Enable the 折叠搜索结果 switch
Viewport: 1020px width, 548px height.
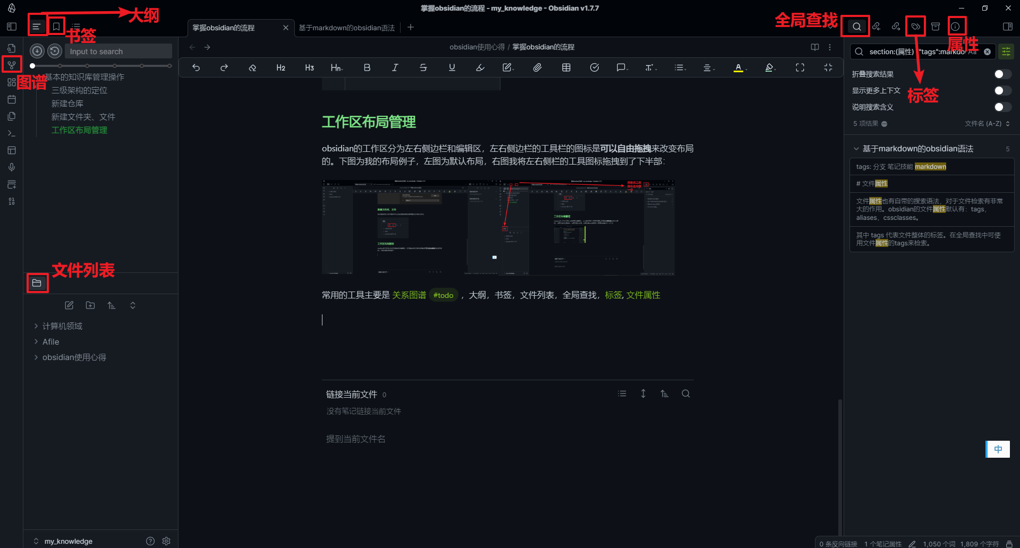point(1003,74)
